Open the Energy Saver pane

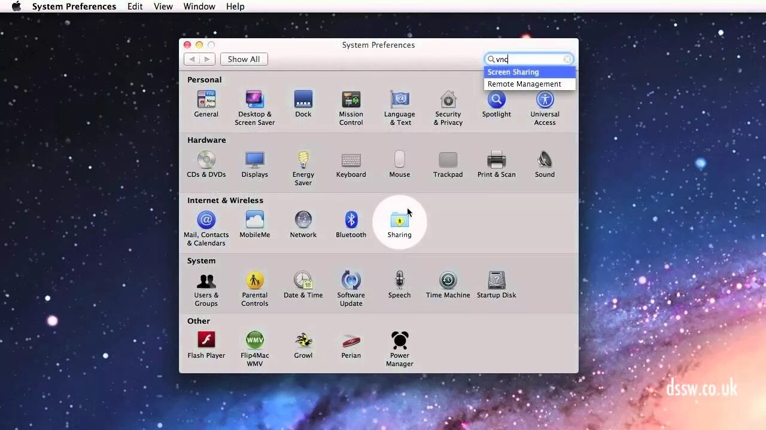click(303, 158)
